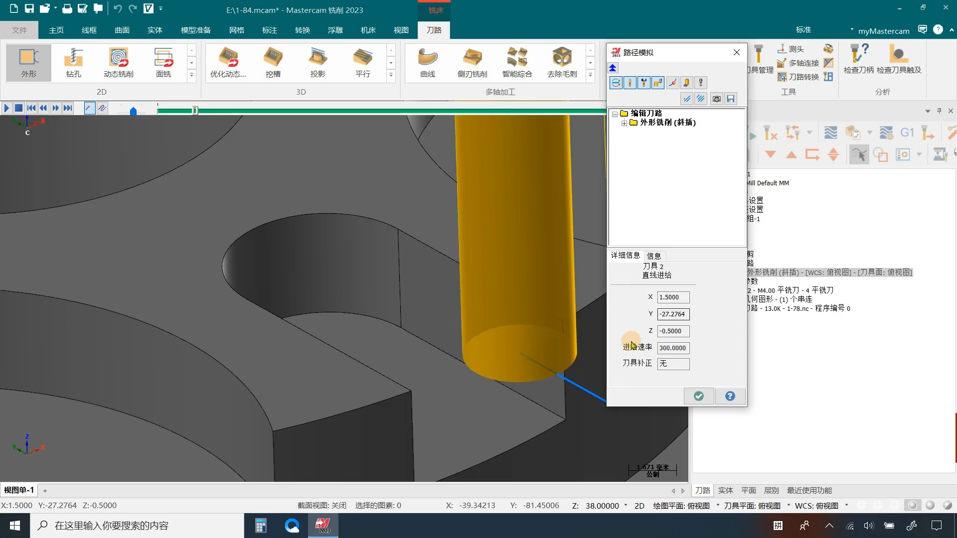Collapse the 编辑刀路 tree folder

pyautogui.click(x=615, y=114)
